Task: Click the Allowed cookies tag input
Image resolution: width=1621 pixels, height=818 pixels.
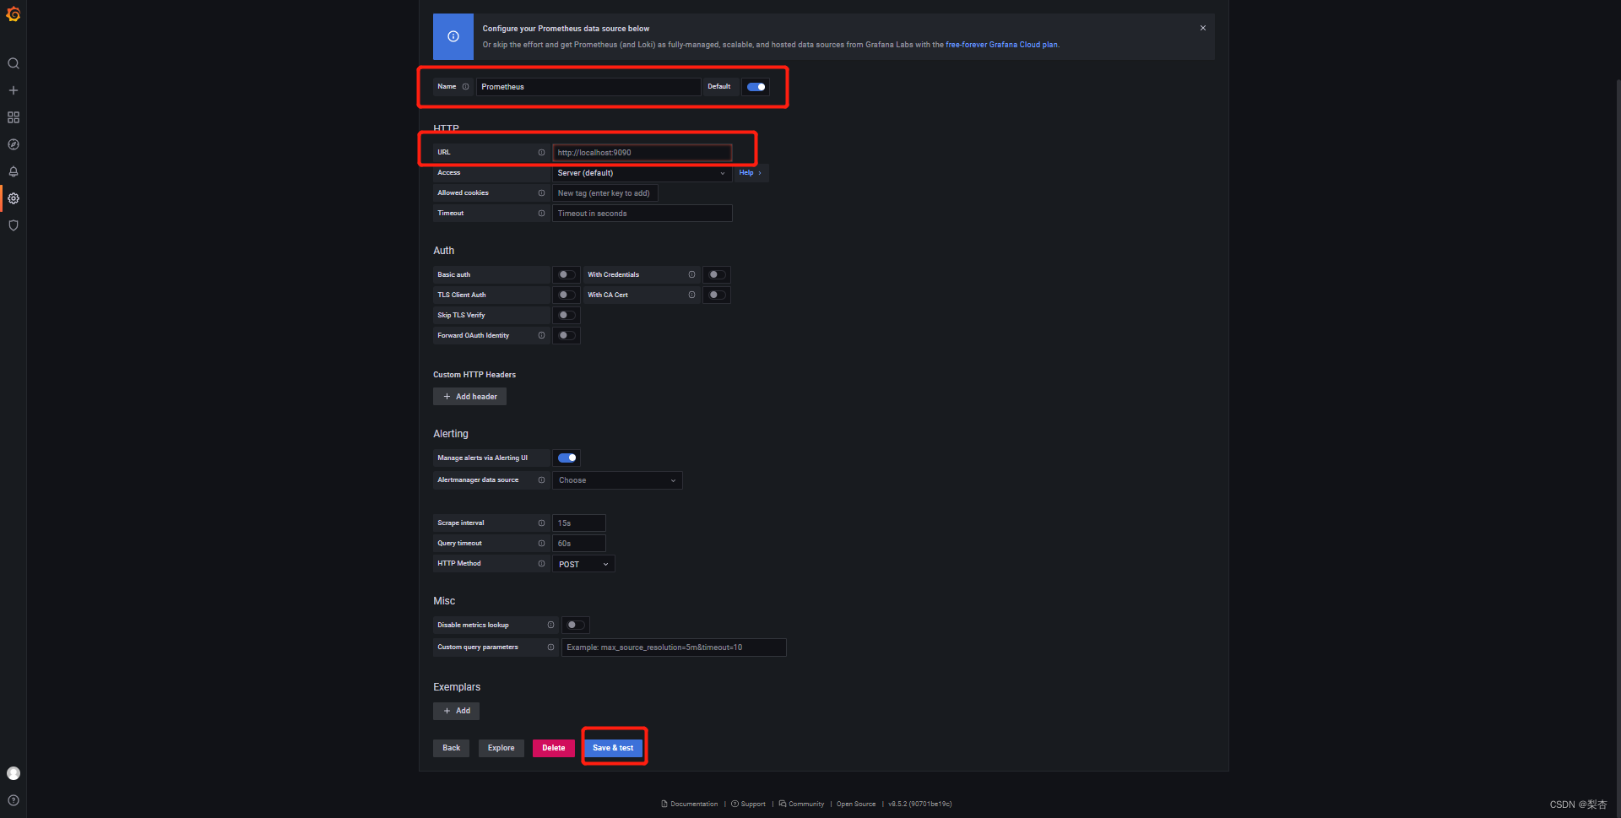Action: tap(604, 193)
